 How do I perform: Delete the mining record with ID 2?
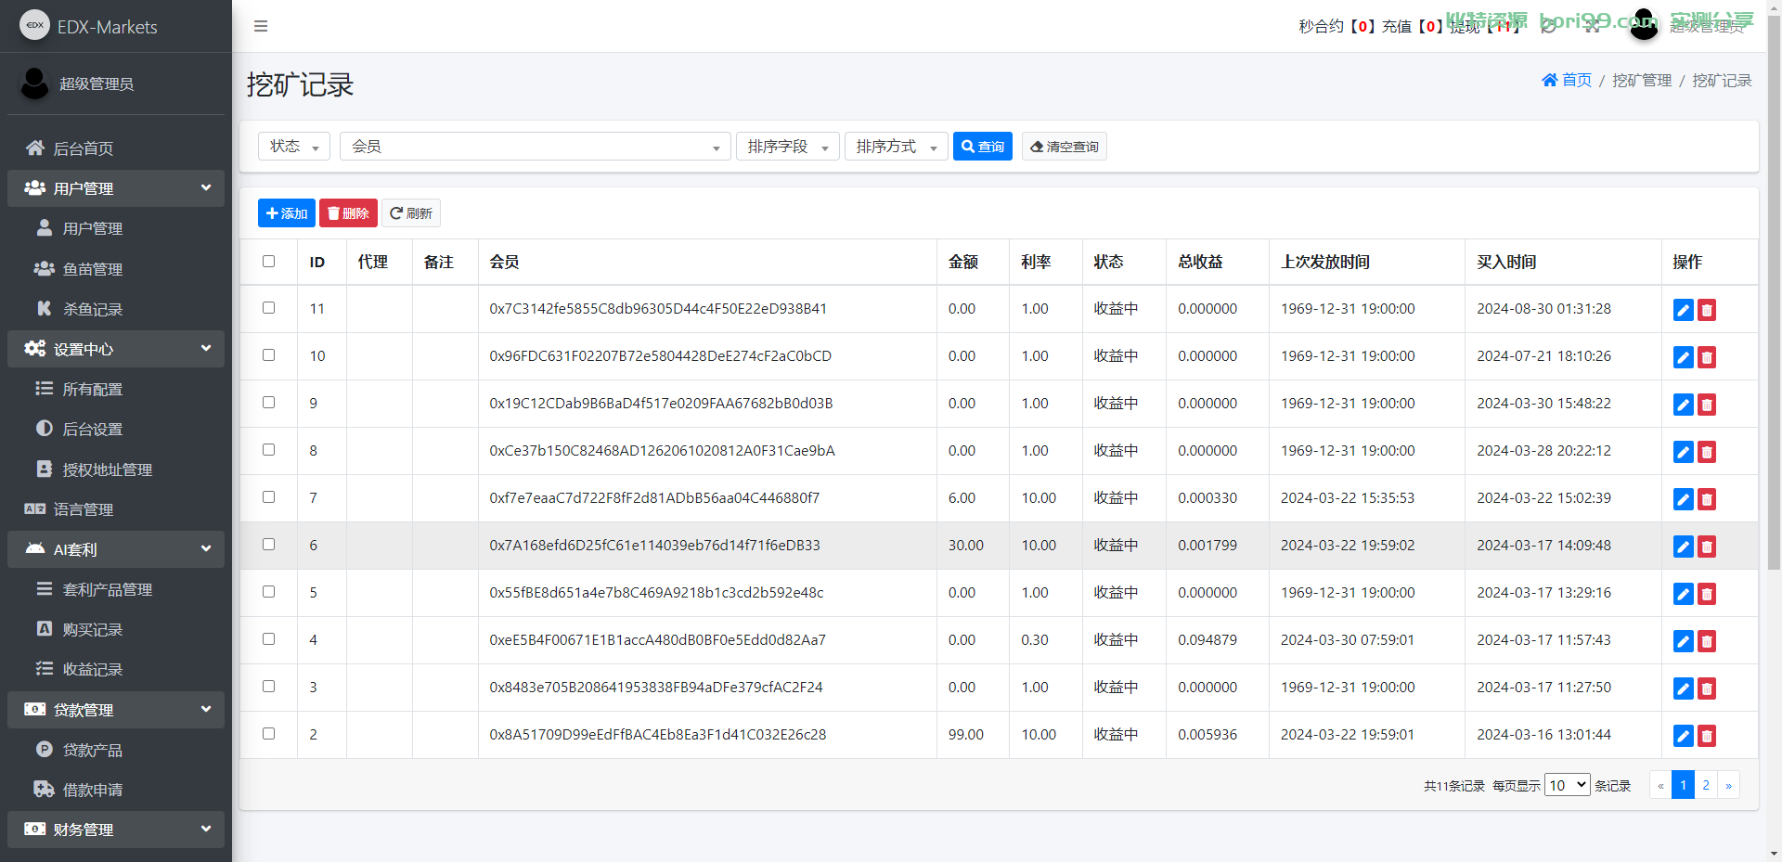(1707, 736)
